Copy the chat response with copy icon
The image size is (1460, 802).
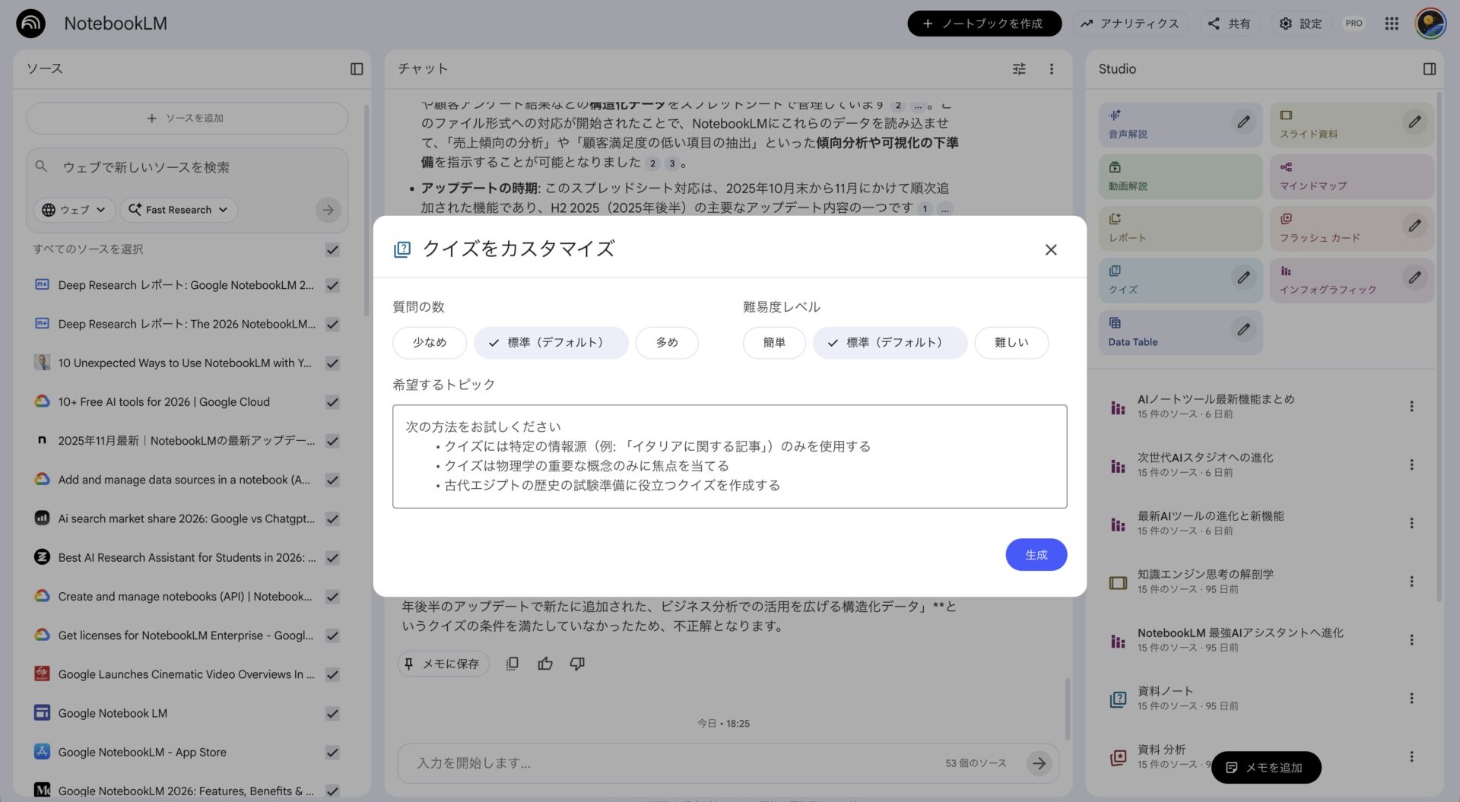coord(512,663)
